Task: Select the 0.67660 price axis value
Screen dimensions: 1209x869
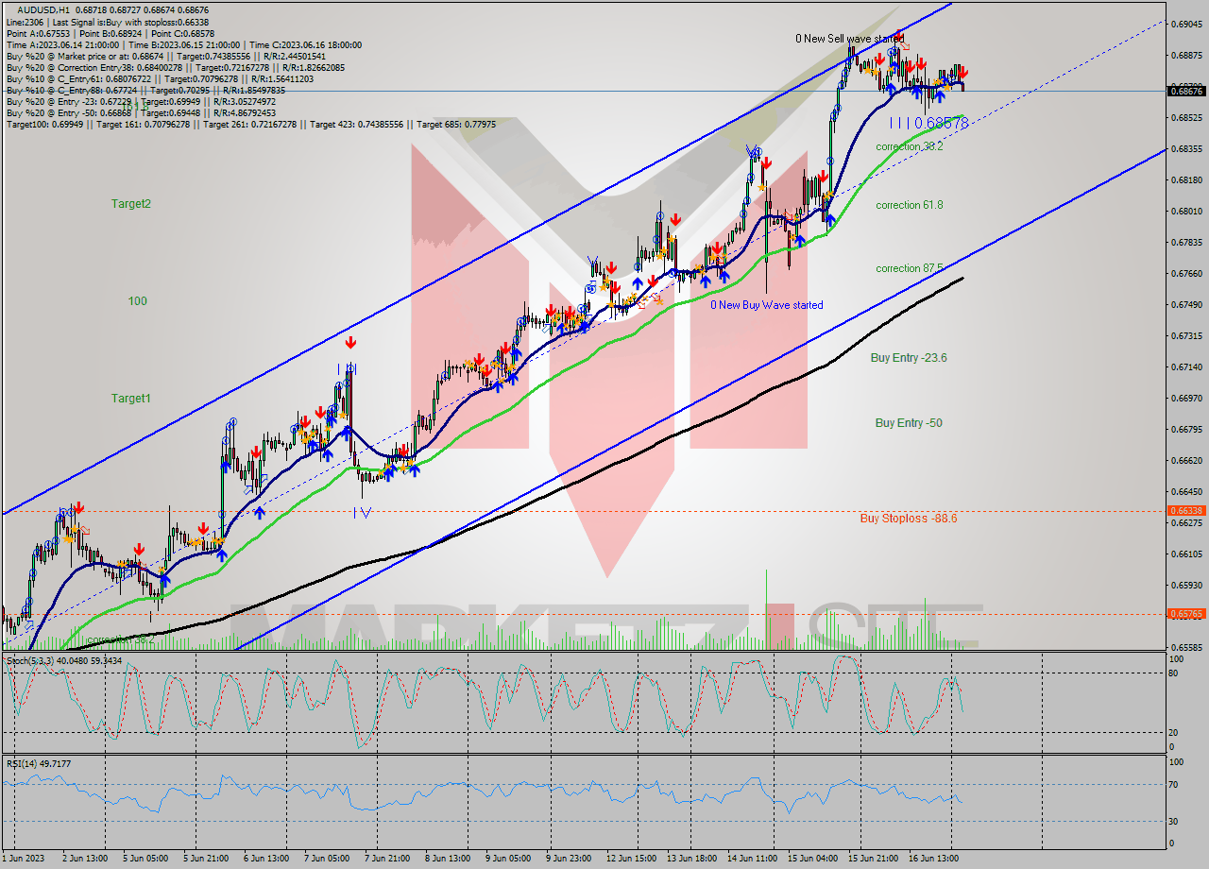Action: pos(1186,273)
